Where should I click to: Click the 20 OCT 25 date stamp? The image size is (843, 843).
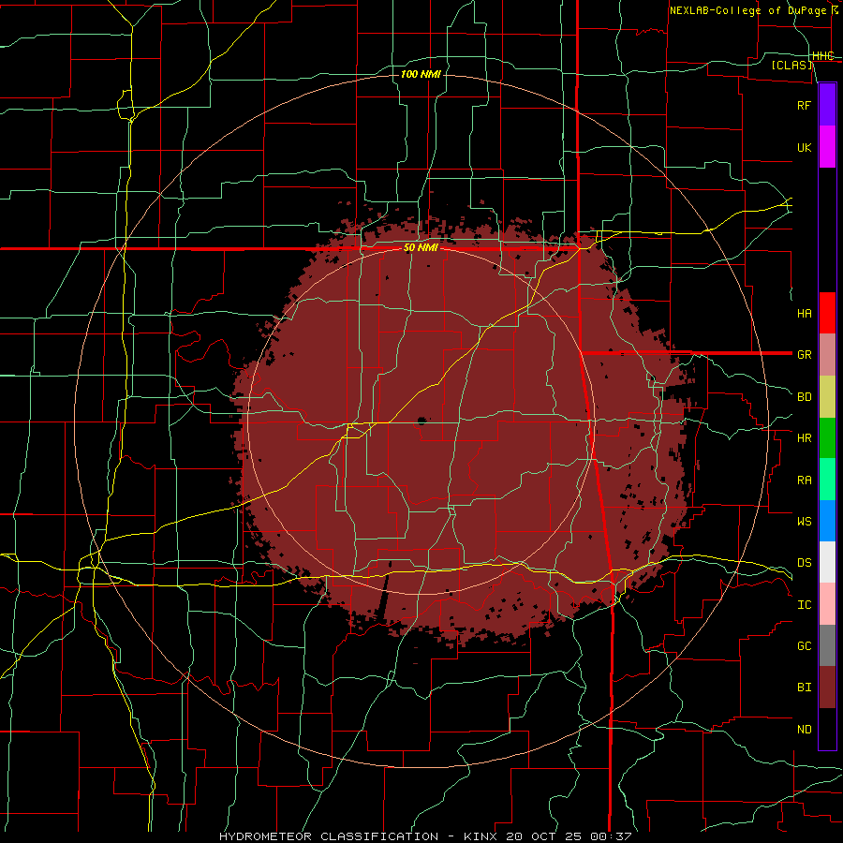click(x=544, y=836)
